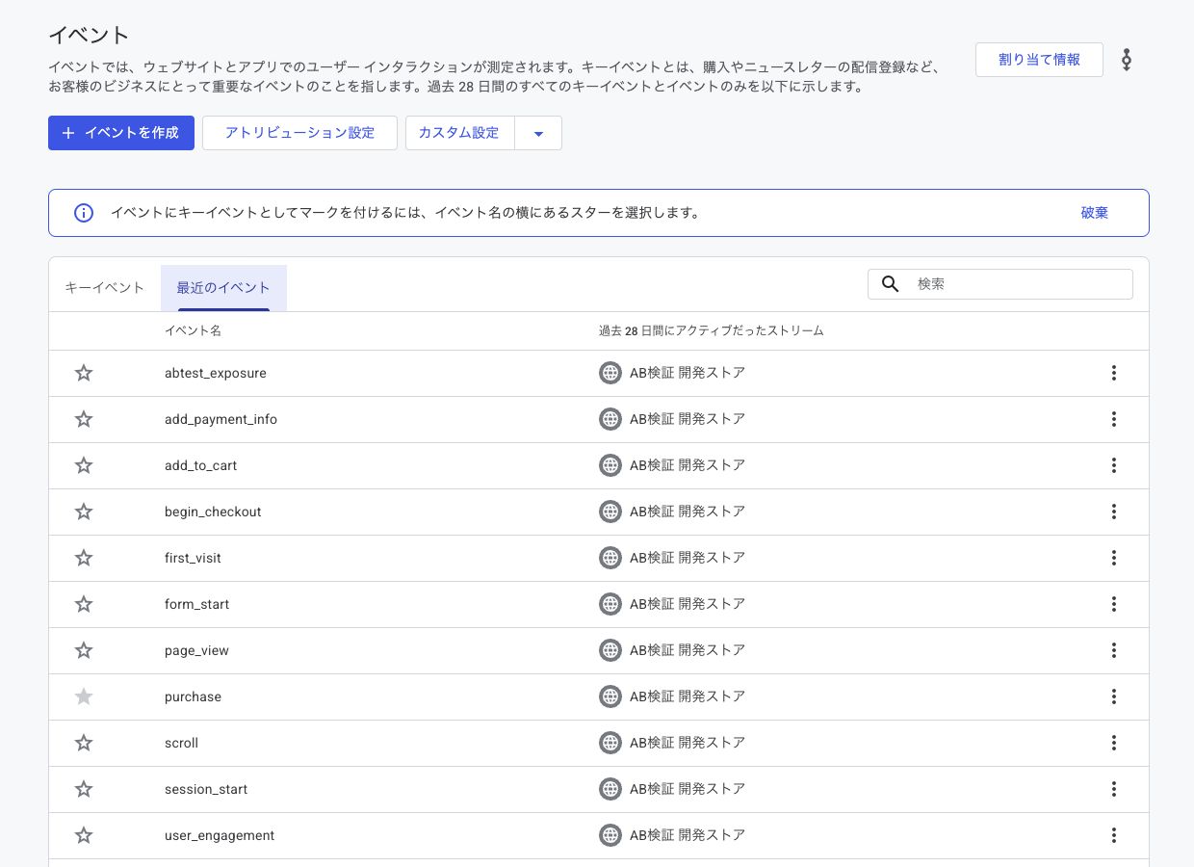Click AB検証 開発ストア in user_engagement row
This screenshot has width=1194, height=867.
688,835
